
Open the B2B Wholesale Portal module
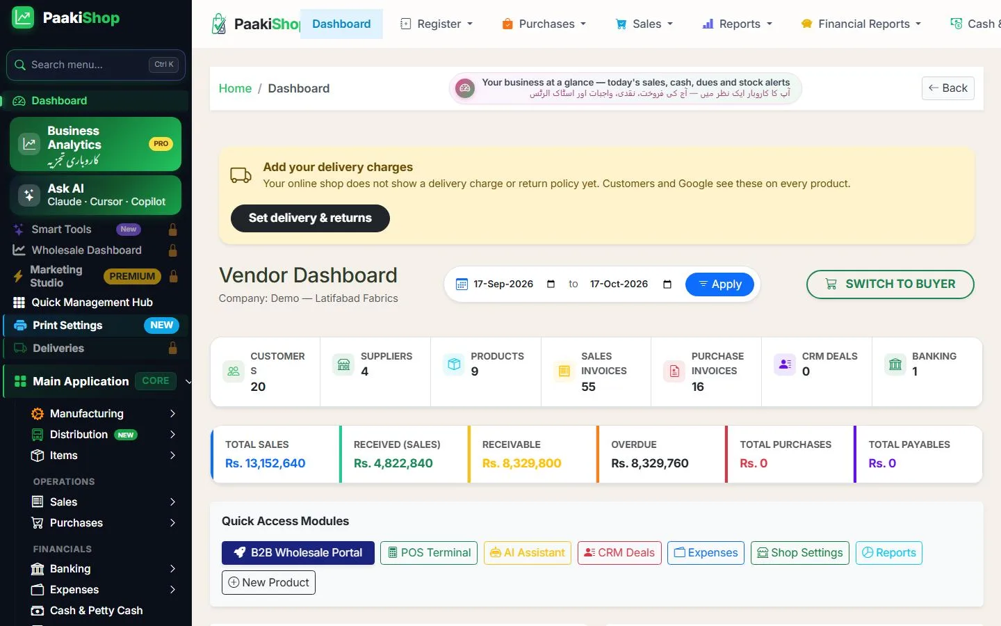(298, 553)
